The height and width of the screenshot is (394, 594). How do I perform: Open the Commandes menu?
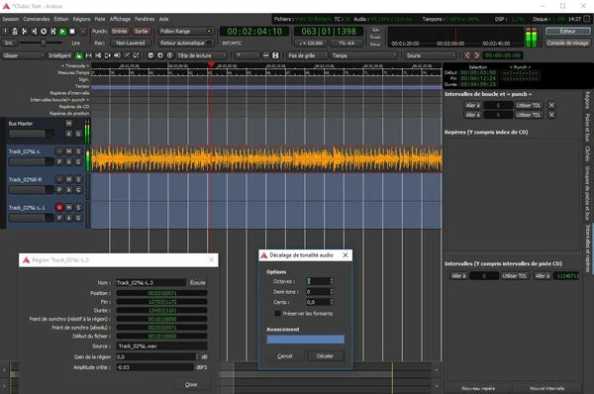[x=37, y=19]
